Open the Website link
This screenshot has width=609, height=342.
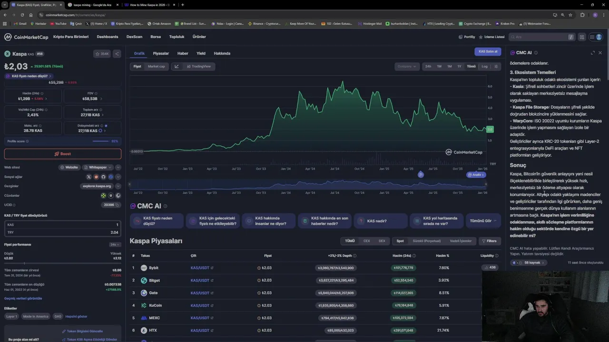tap(69, 167)
